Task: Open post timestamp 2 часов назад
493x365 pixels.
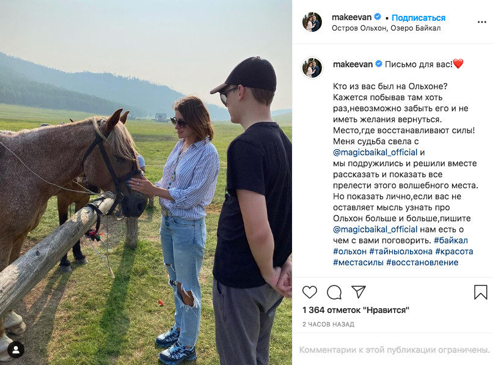Action: [328, 324]
